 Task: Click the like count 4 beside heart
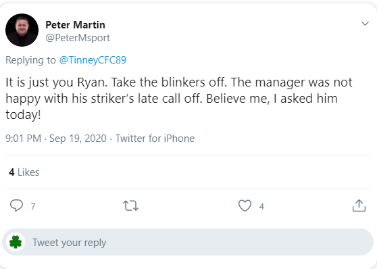click(261, 206)
